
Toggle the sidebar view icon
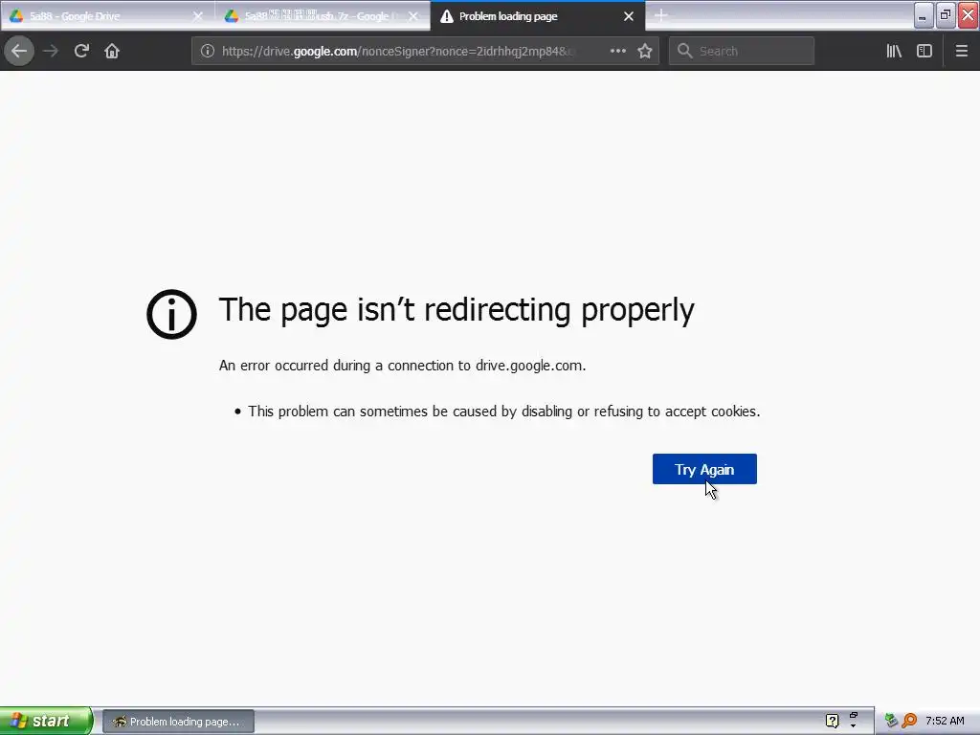924,52
